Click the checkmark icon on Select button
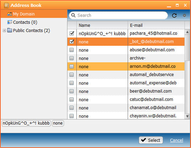The width and height of the screenshot is (191, 148). tap(144, 140)
